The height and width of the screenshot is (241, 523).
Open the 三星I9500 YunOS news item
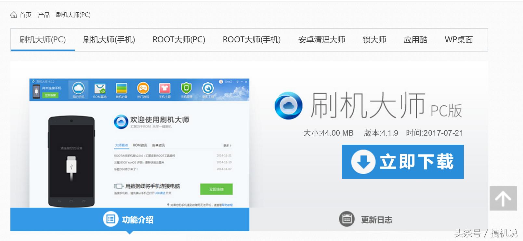click(139, 162)
